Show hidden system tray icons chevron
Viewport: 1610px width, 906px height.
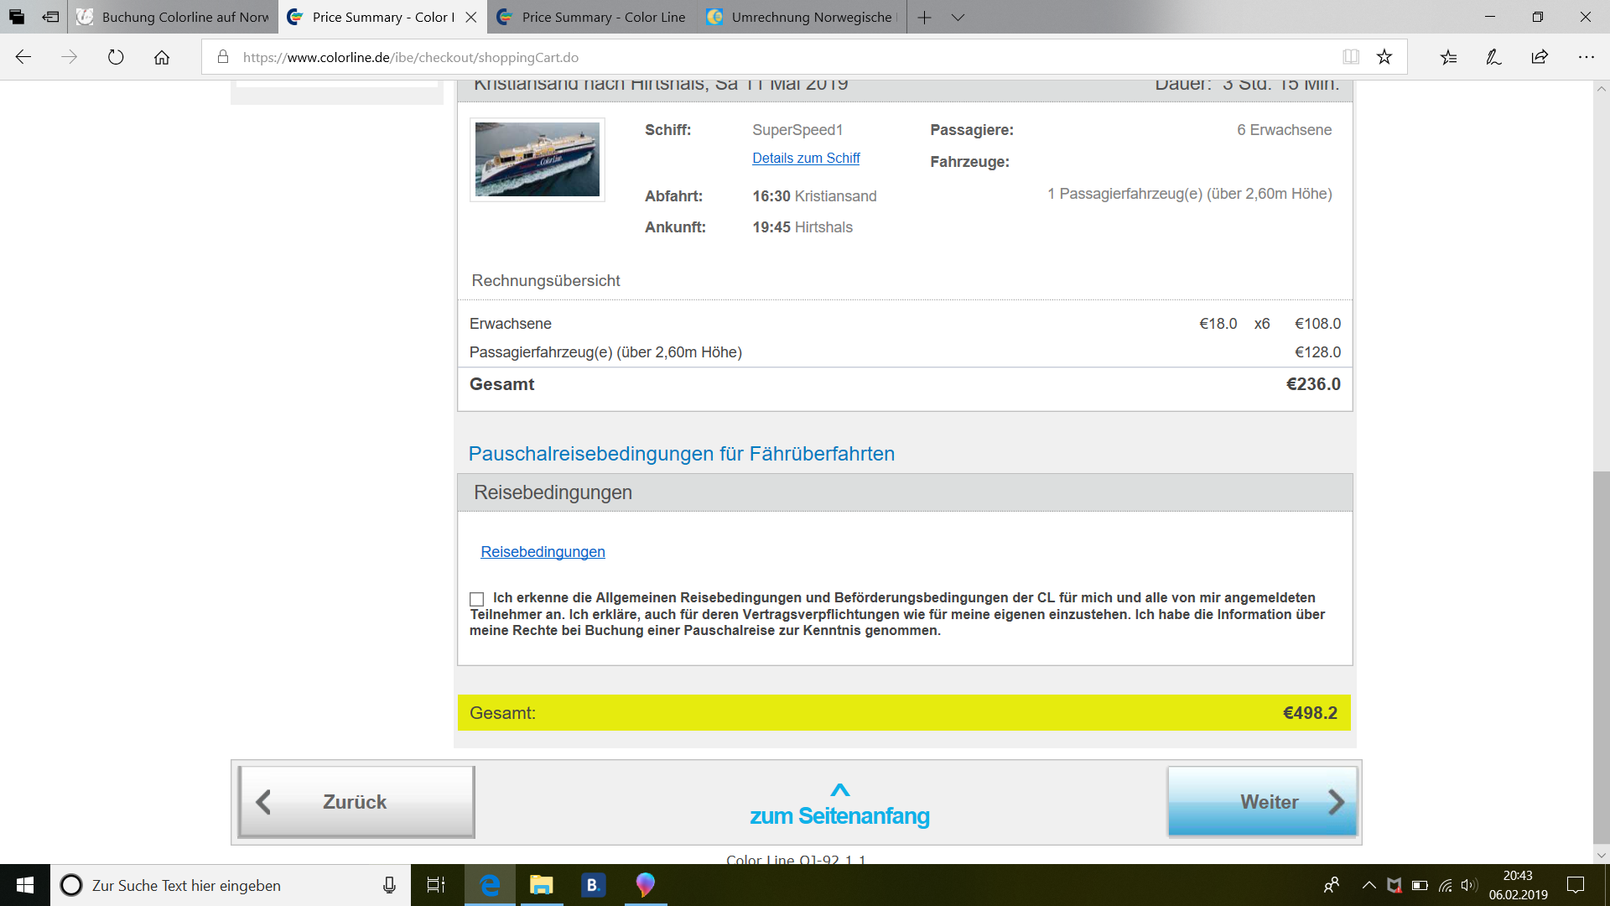click(x=1368, y=885)
